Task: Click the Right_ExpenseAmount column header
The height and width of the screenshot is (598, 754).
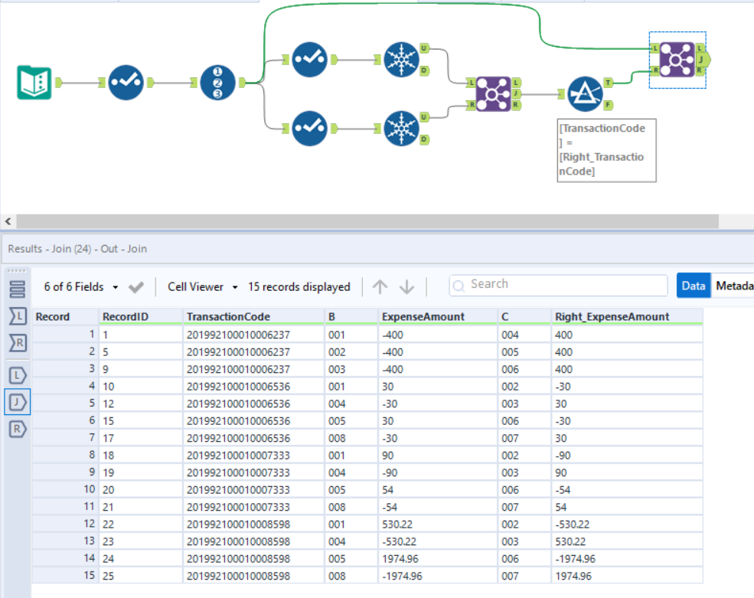Action: point(627,316)
